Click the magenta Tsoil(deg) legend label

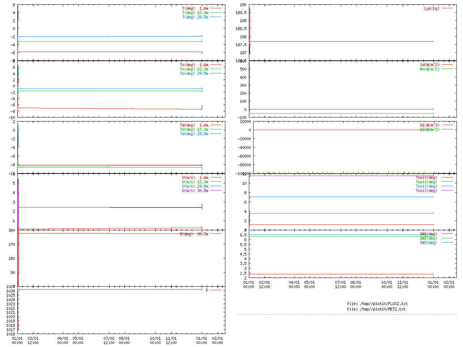click(426, 190)
